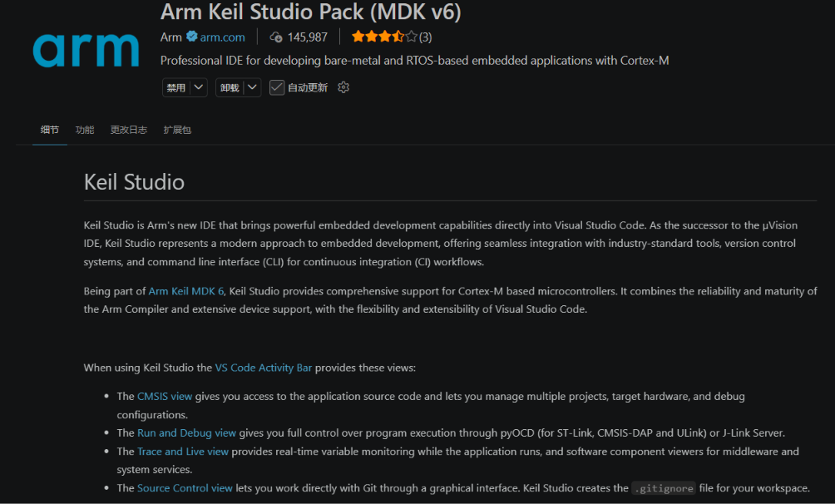This screenshot has height=504, width=835.
Task: Expand the 卸载 dropdown arrow
Action: 253,87
